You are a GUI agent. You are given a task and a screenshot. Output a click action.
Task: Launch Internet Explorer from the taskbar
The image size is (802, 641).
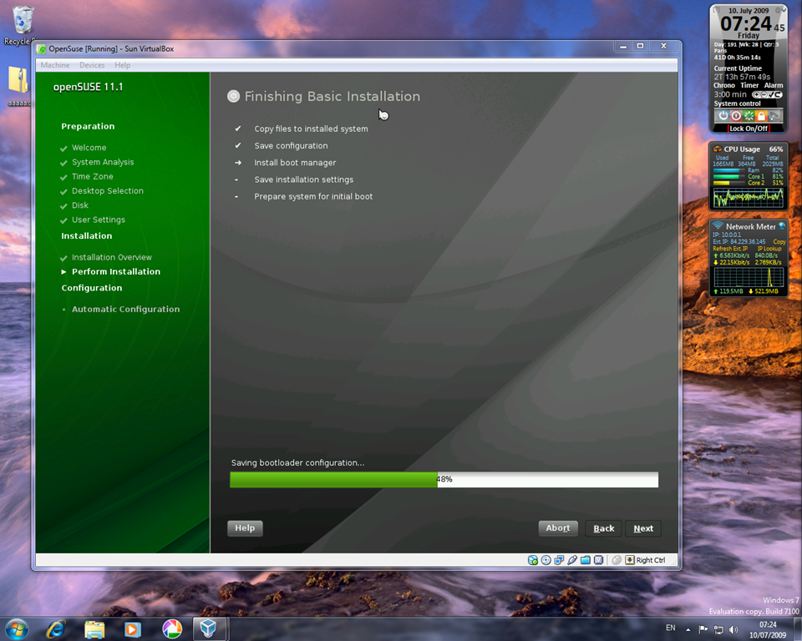tap(56, 629)
